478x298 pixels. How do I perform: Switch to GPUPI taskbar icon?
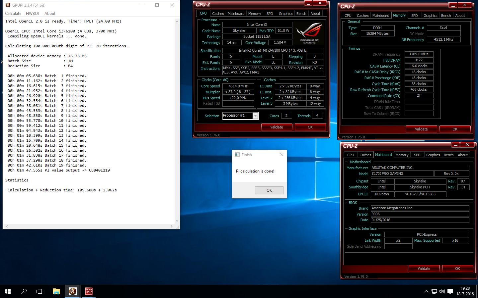(72, 291)
